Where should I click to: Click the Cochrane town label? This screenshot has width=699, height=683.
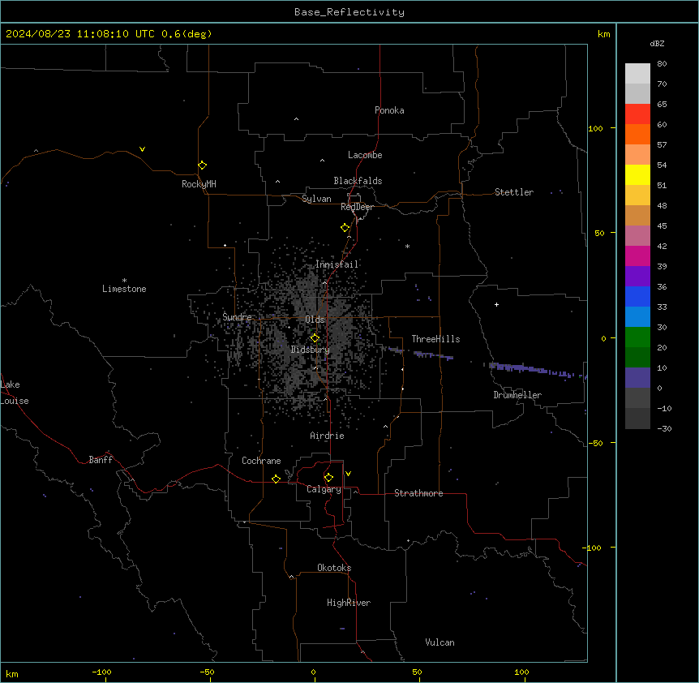261,461
